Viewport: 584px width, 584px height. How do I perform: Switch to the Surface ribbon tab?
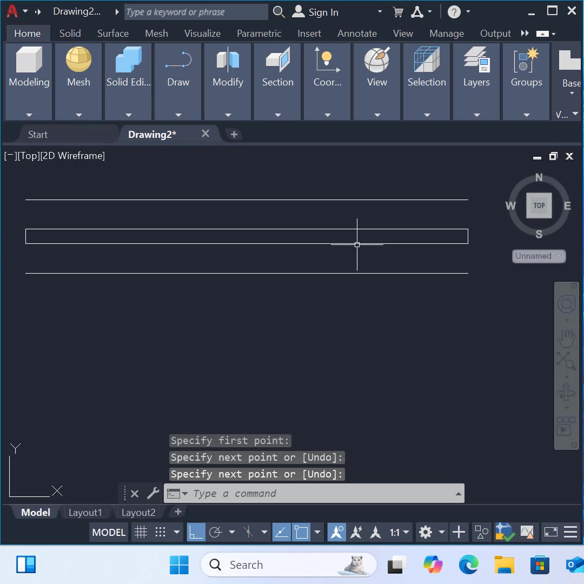[113, 34]
